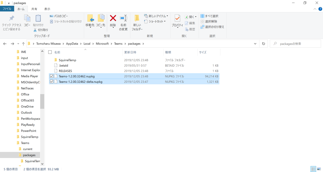Screen dimensions: 323x172
Task: Select PowerPoint folder in navigation tree
Action: (29, 131)
